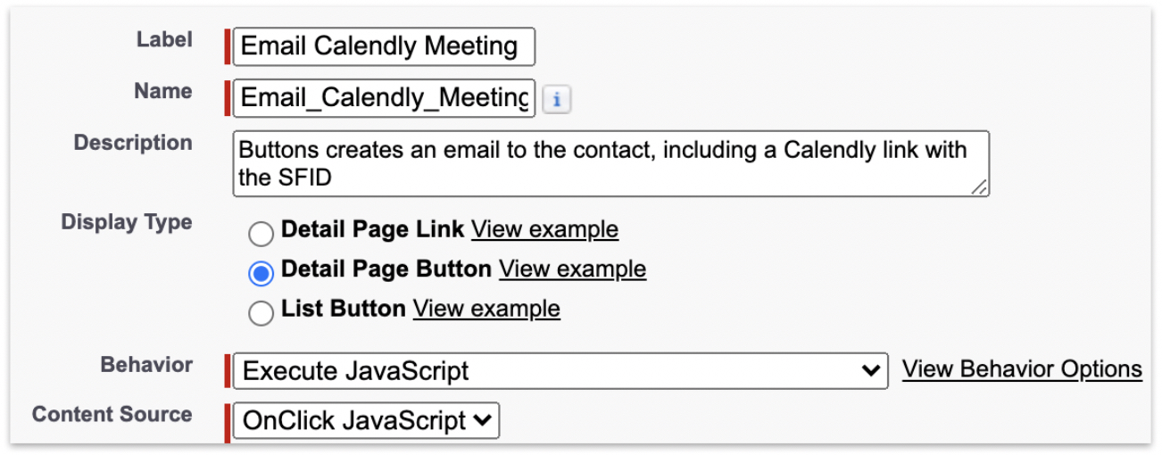Click the info icon beside the Name field
The height and width of the screenshot is (455, 1162).
coord(557,100)
